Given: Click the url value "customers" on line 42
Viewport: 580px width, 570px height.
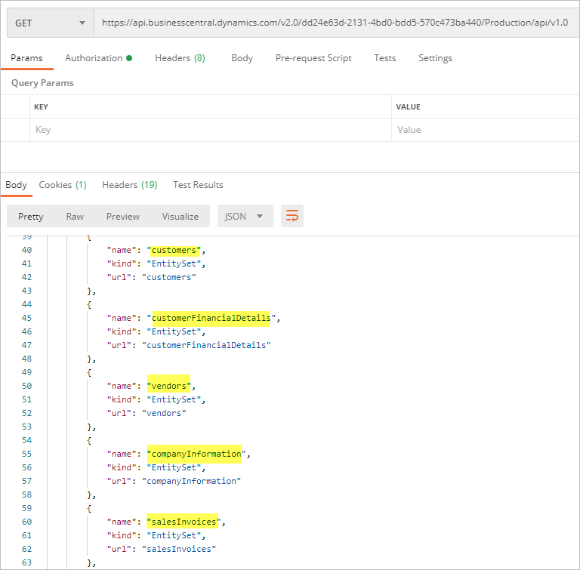Looking at the screenshot, I should (168, 277).
